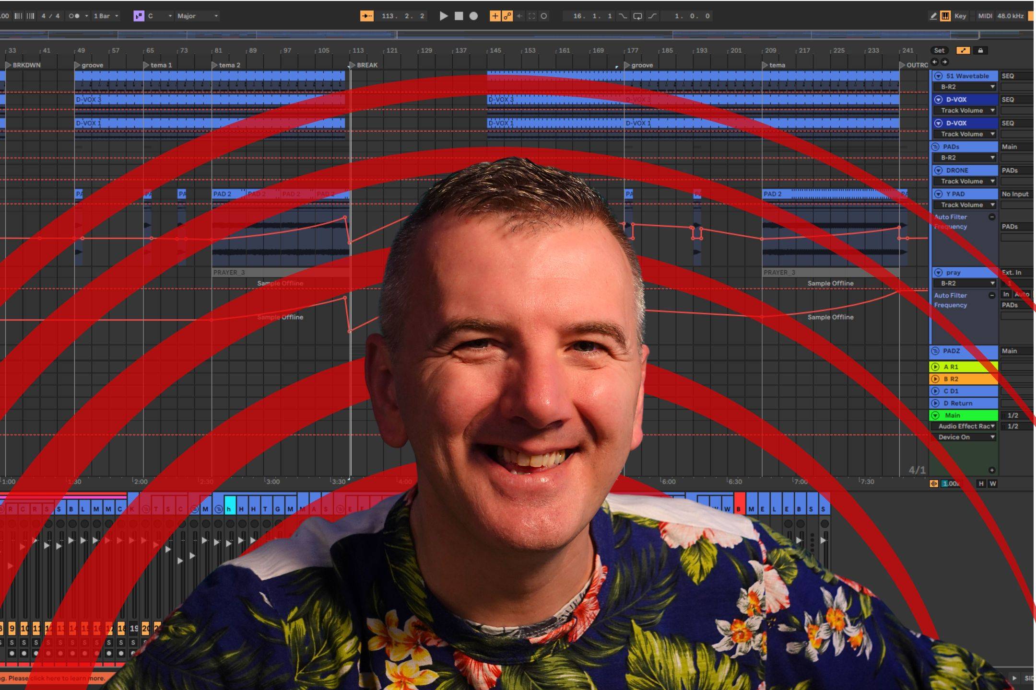This screenshot has height=690, width=1036.
Task: Toggle the Automation Arm button
Action: 507,16
